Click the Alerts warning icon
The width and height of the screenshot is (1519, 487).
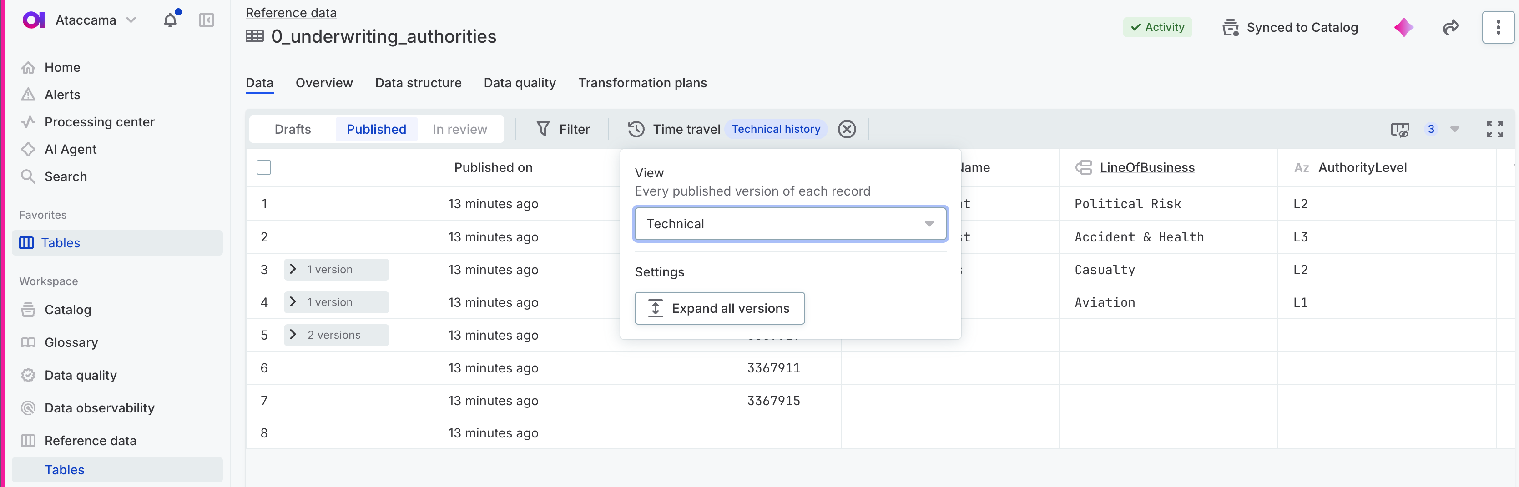28,94
